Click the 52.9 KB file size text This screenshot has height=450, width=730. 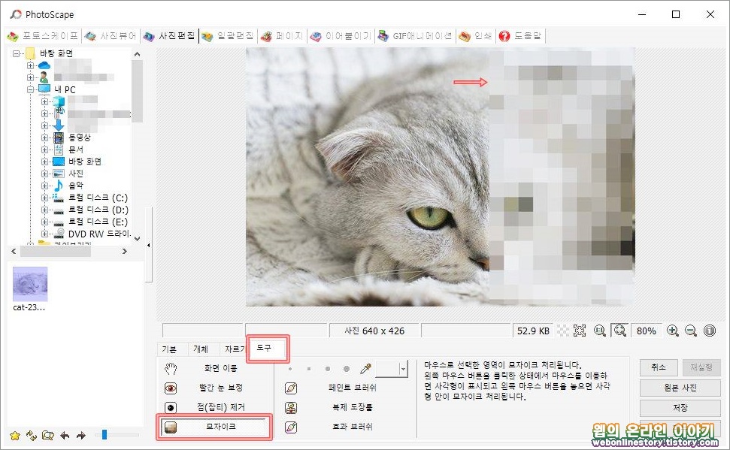pos(533,331)
